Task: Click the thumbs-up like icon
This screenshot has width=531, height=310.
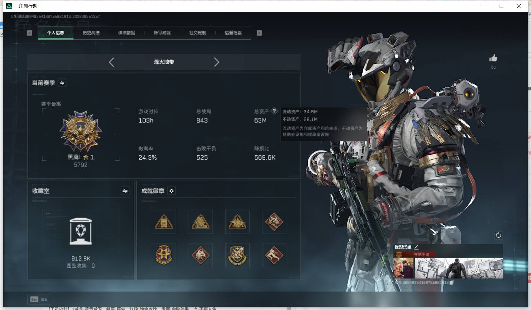Action: point(493,58)
